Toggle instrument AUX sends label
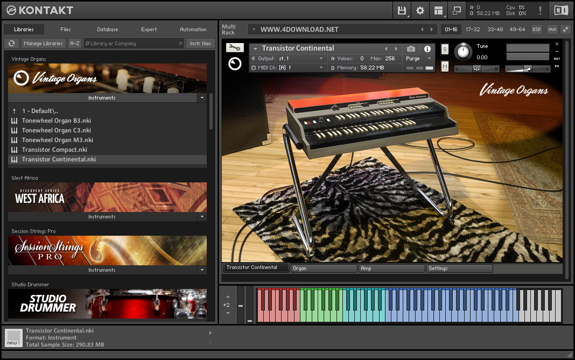Image resolution: width=575 pixels, height=360 pixels. (x=557, y=59)
